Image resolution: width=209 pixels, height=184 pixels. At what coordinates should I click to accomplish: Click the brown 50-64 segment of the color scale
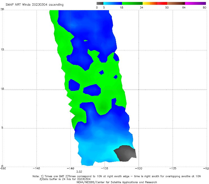(176, 3)
